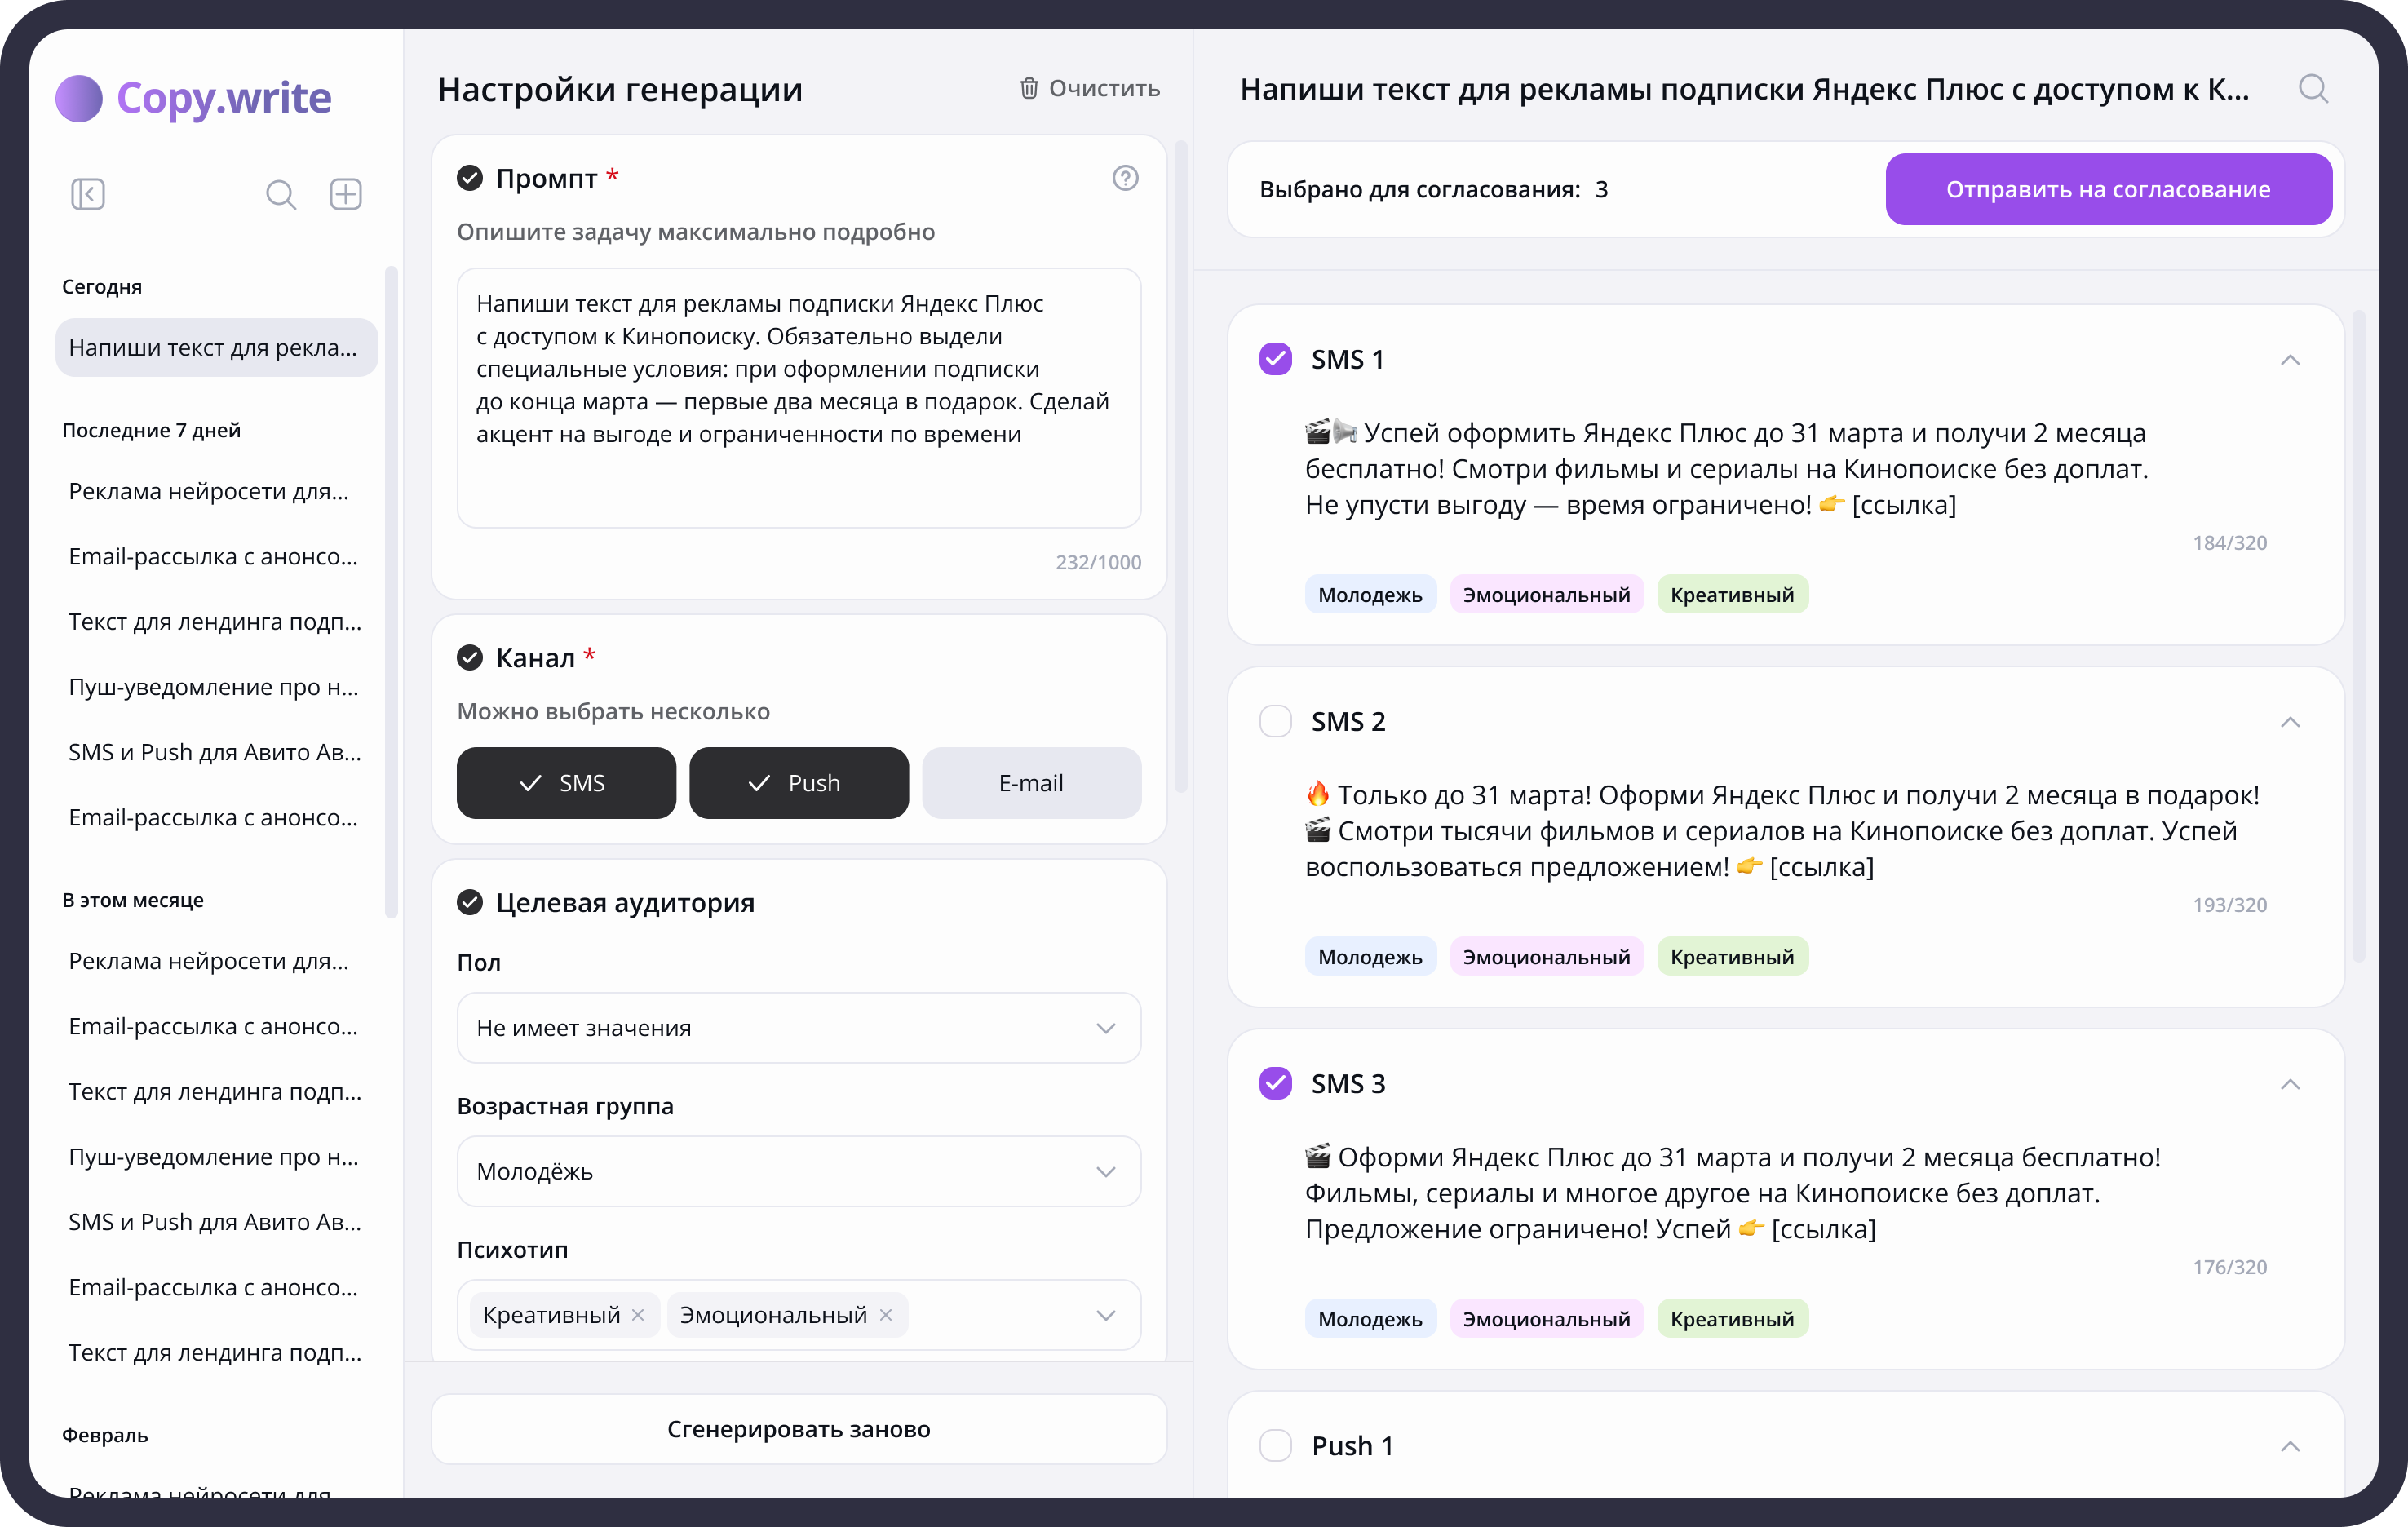Click Сгенерировать заново button
This screenshot has width=2408, height=1527.
tap(799, 1429)
